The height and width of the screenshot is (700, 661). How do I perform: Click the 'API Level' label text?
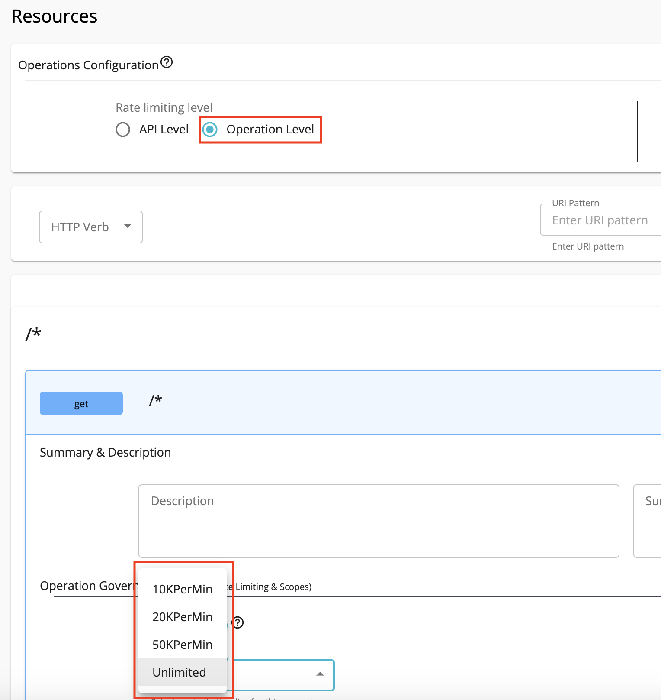(164, 130)
